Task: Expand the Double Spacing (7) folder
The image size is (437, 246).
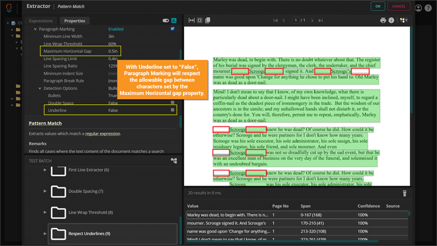Action: click(x=45, y=191)
